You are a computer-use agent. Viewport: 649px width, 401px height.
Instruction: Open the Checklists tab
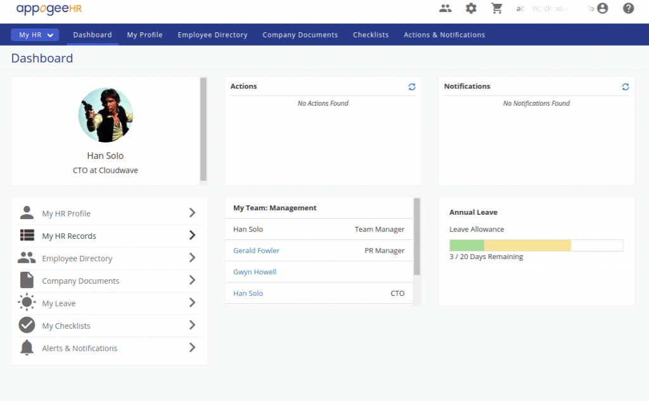[371, 35]
